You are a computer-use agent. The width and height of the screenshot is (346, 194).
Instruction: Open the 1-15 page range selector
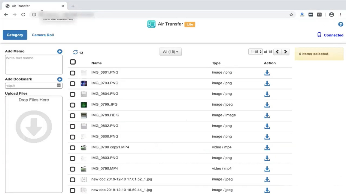255,51
